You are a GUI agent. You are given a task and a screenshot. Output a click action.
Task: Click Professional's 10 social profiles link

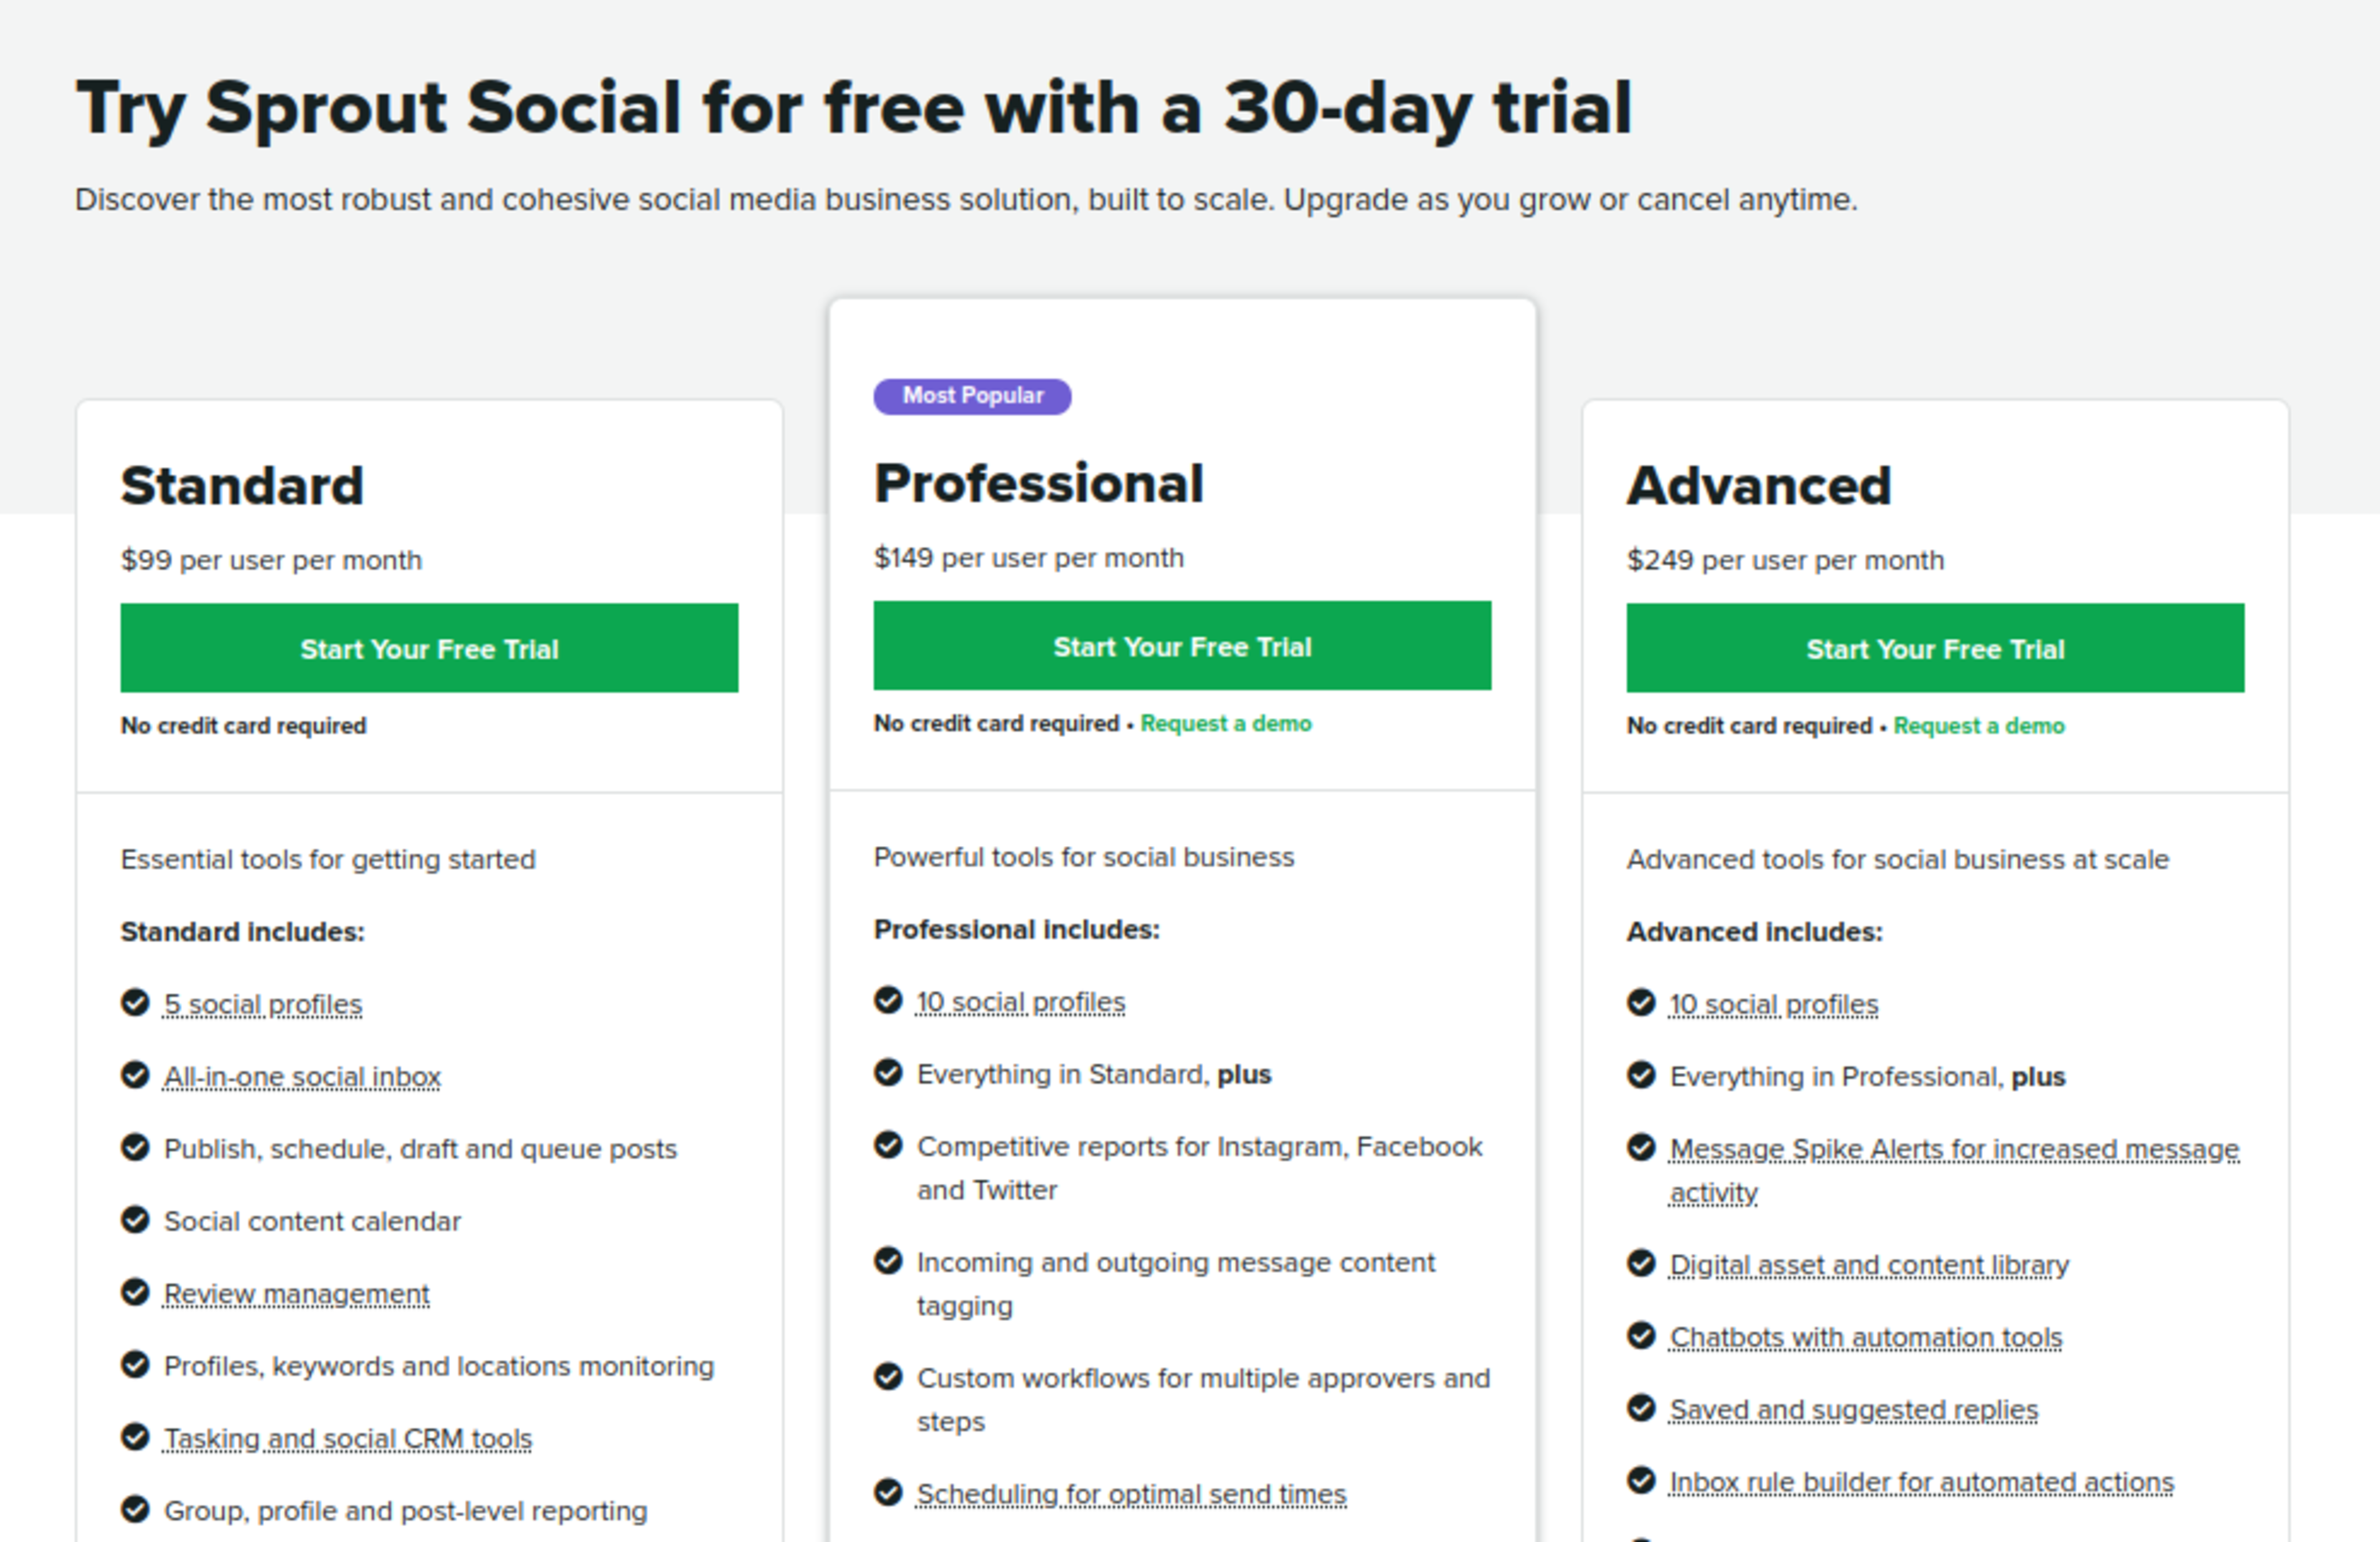pyautogui.click(x=1021, y=1001)
